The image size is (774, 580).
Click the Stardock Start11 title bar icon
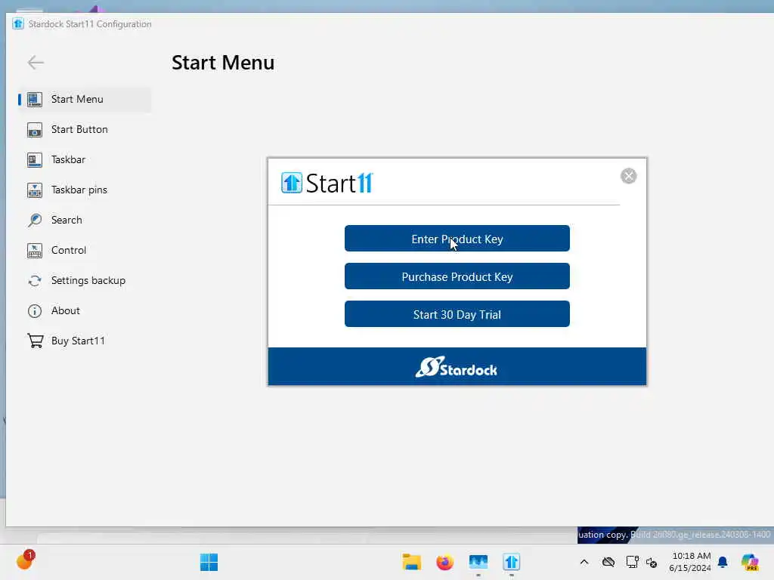click(x=18, y=23)
